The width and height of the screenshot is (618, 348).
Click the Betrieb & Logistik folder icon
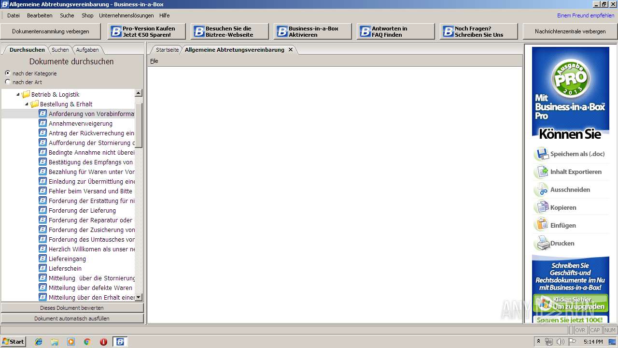tap(26, 94)
